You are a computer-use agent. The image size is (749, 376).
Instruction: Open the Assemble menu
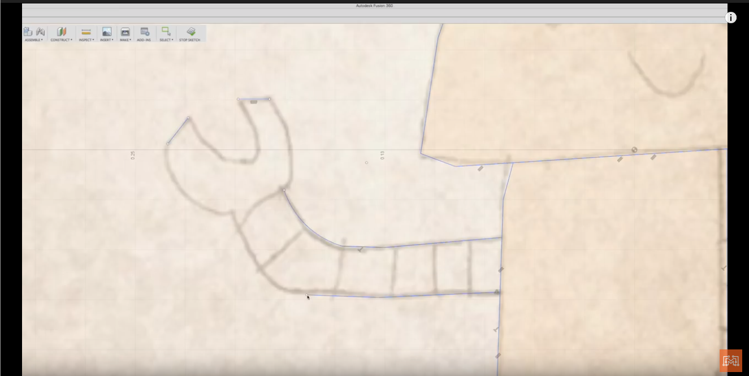[42, 40]
